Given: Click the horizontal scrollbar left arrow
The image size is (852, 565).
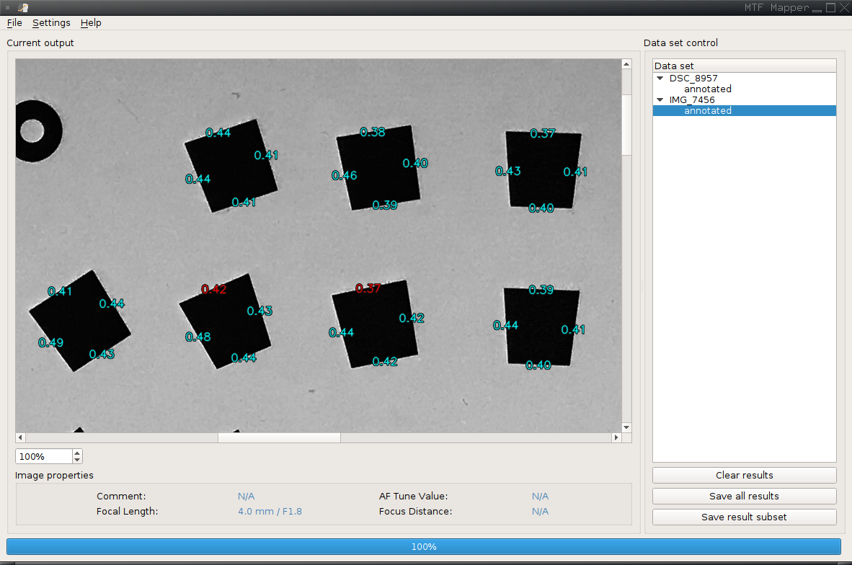Looking at the screenshot, I should click(x=19, y=437).
